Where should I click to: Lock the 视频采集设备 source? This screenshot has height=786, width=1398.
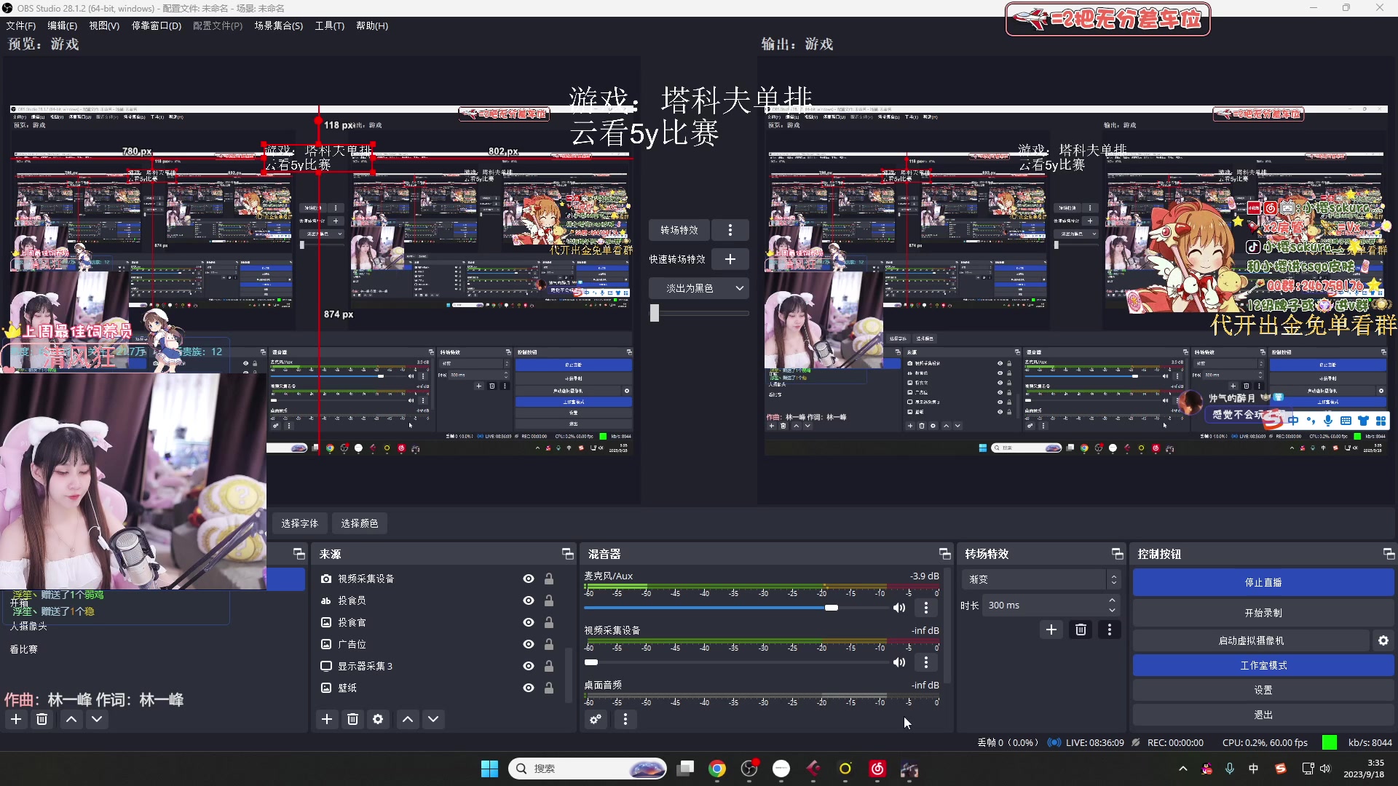click(x=549, y=579)
